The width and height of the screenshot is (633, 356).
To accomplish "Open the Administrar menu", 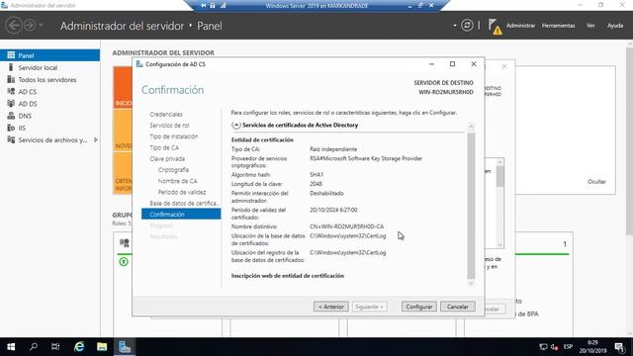I will 520,26.
